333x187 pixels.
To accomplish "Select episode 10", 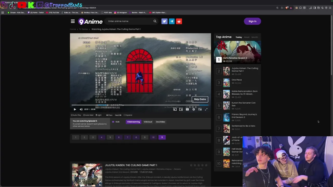I will (153, 137).
